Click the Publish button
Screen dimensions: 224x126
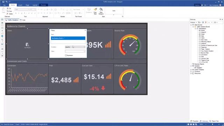tap(197, 5)
